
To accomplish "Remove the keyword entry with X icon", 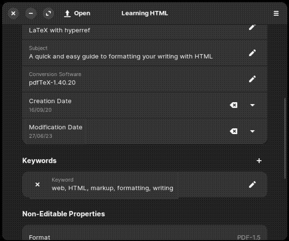I will click(38, 185).
